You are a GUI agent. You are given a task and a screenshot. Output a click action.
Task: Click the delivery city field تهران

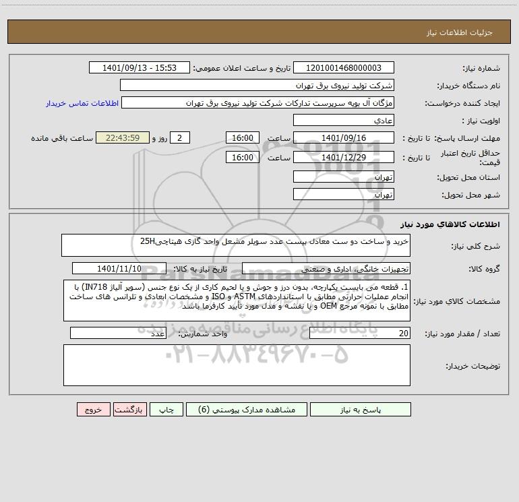coord(344,194)
